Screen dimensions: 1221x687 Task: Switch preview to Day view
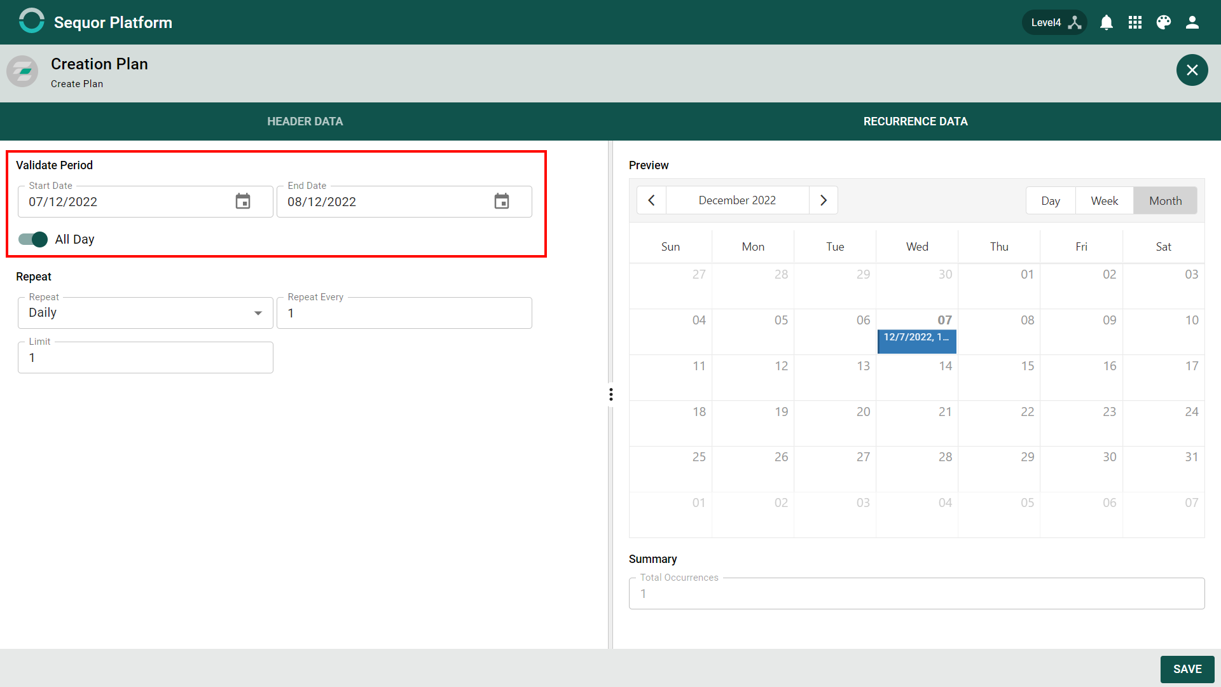click(x=1051, y=201)
